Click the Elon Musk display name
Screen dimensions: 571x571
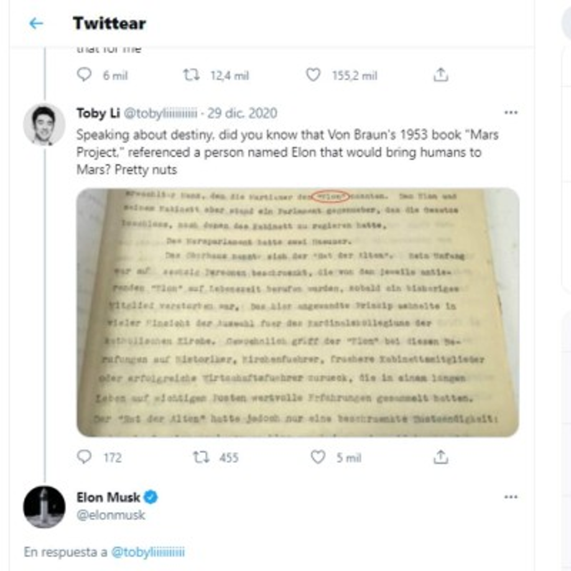click(x=108, y=497)
